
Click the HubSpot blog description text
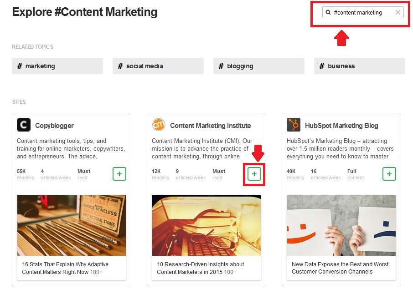(x=340, y=148)
